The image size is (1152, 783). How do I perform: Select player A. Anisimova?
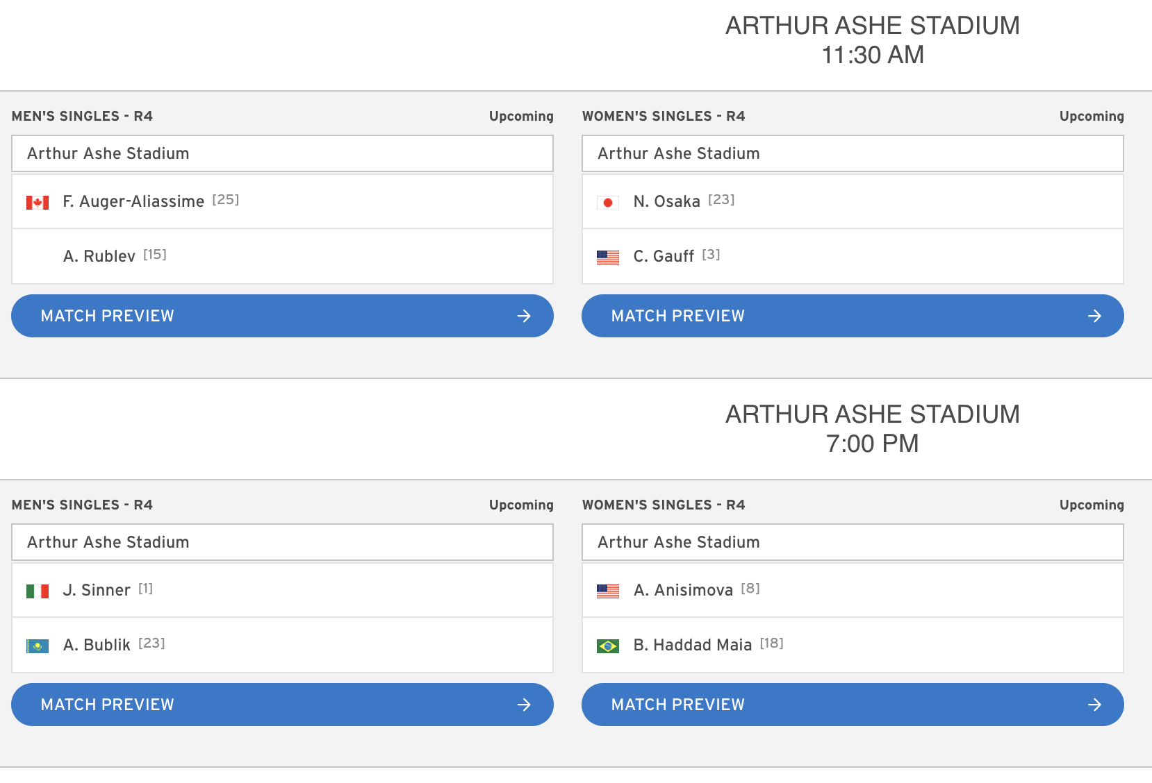click(683, 590)
